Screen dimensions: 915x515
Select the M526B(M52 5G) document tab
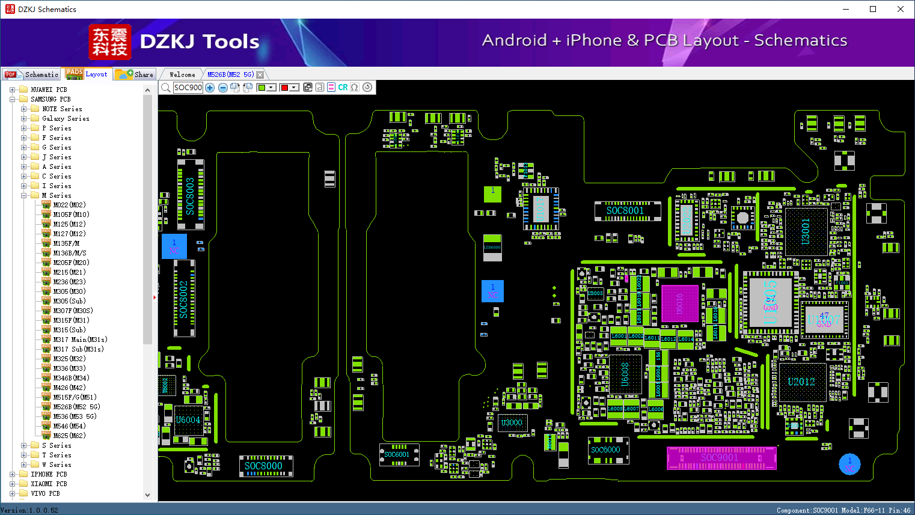pos(231,75)
